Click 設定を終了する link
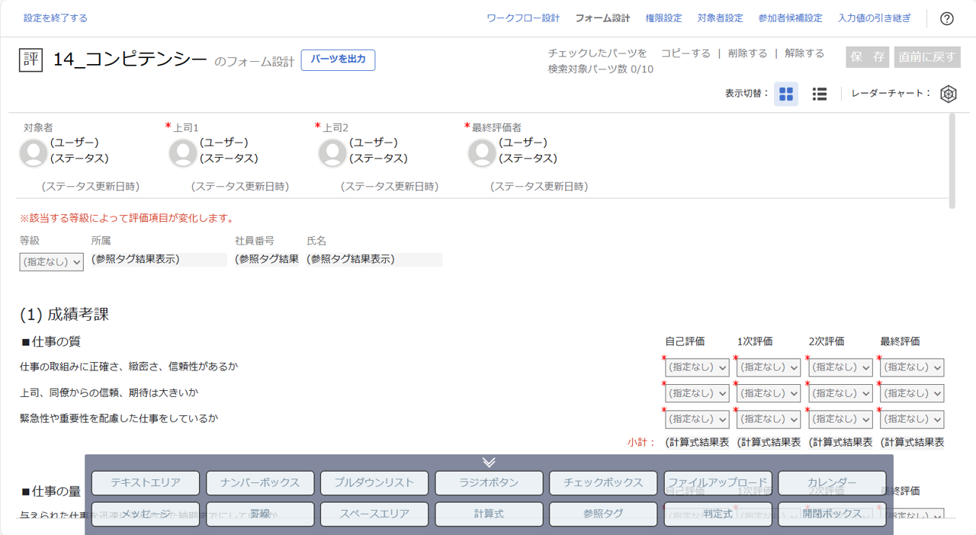This screenshot has width=976, height=535. point(56,18)
